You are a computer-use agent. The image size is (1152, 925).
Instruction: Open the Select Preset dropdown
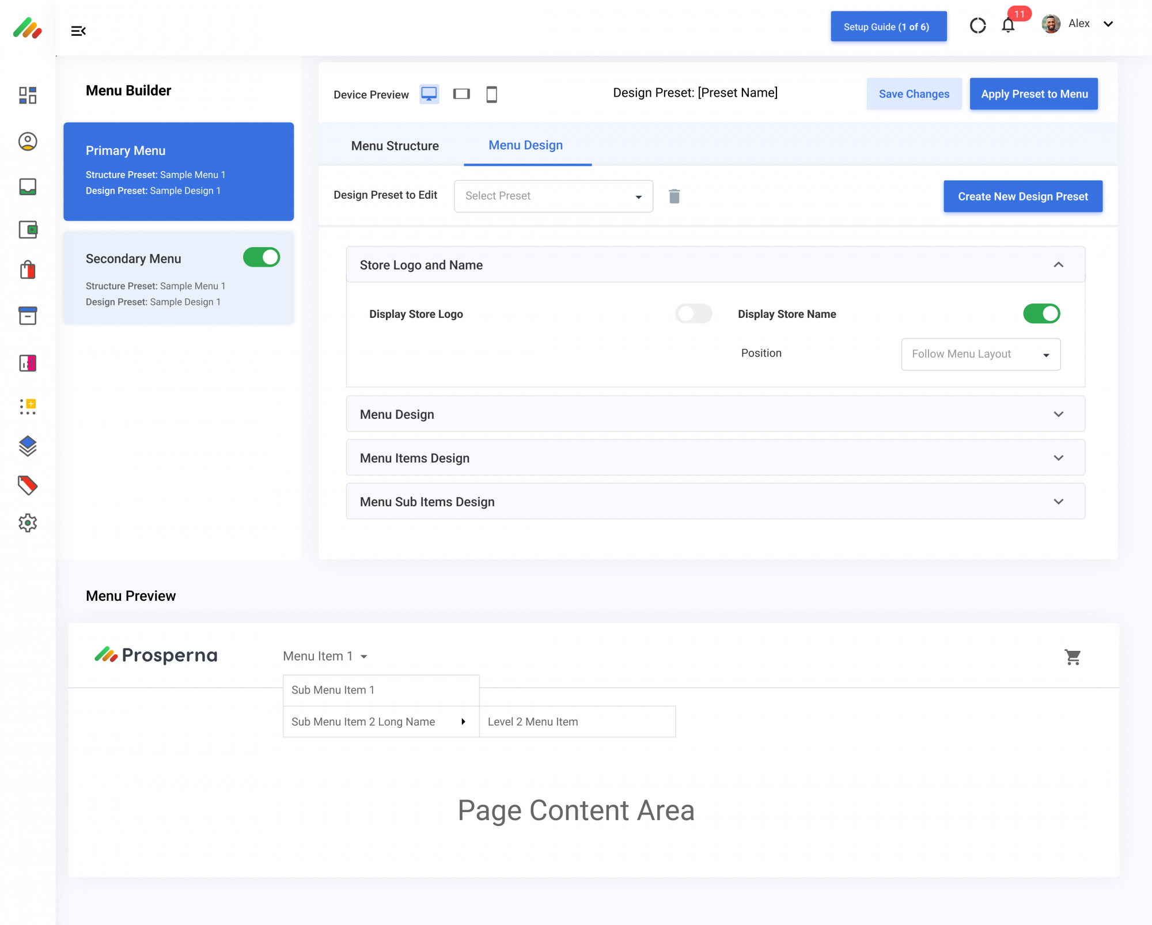(553, 196)
